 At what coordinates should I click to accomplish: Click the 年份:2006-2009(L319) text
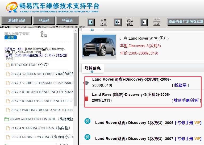[139, 53]
